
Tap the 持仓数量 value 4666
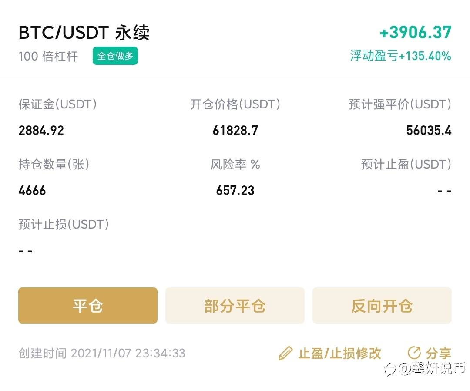(x=32, y=190)
